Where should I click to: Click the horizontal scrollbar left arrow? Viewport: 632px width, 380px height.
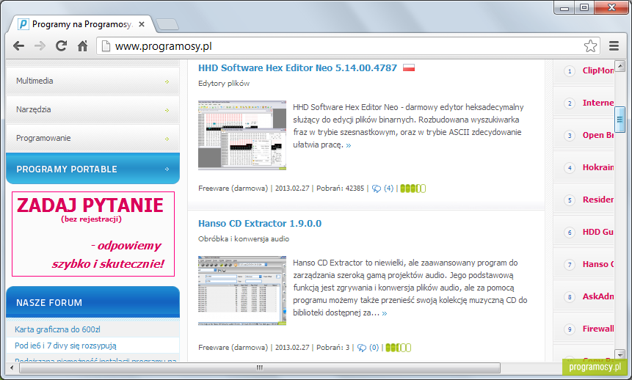coord(12,368)
